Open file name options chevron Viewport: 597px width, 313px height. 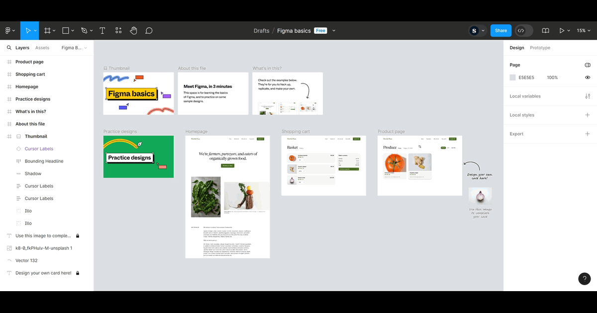334,30
